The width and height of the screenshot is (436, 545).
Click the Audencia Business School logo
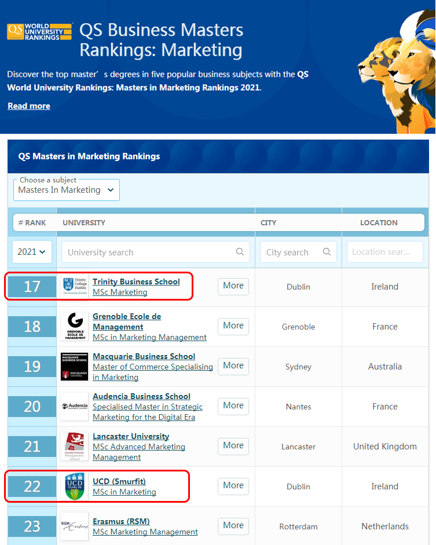75,407
